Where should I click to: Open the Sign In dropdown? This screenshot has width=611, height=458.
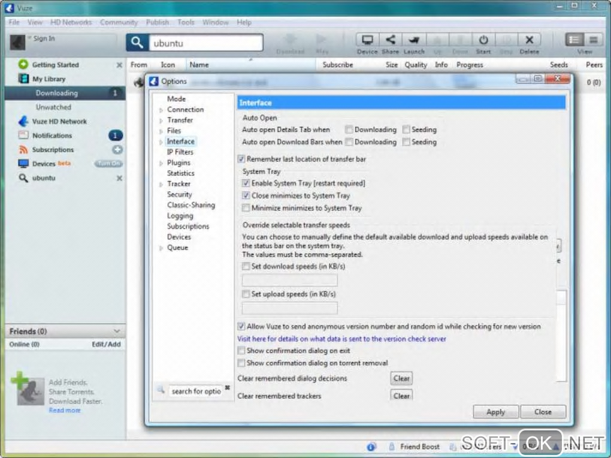click(x=29, y=37)
